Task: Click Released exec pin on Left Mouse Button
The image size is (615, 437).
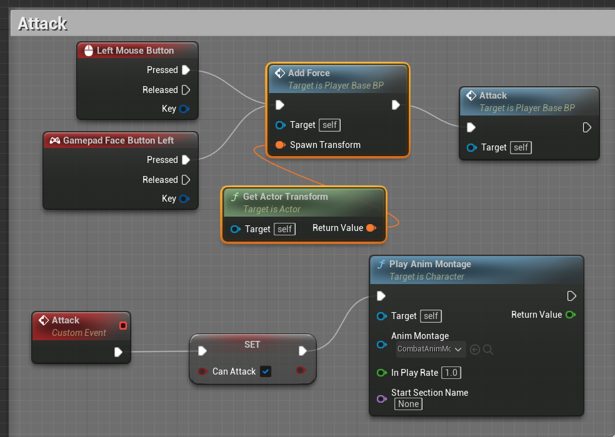Action: 186,90
